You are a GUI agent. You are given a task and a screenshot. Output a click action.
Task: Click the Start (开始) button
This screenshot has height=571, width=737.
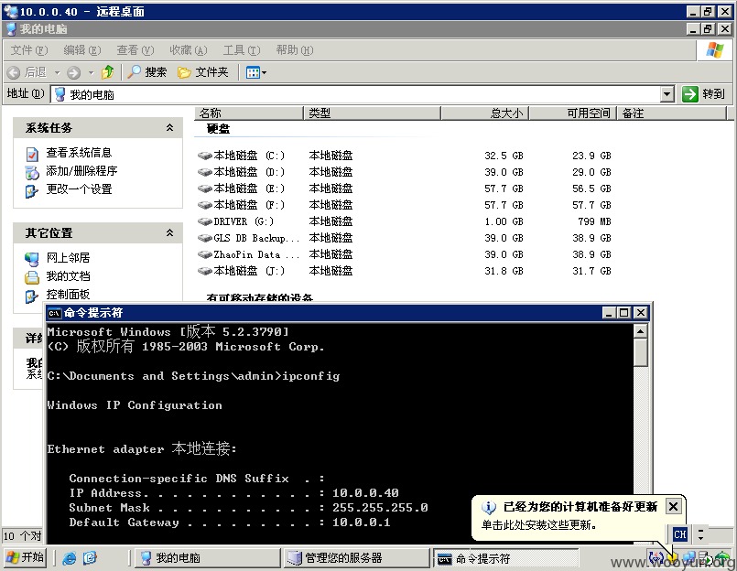[26, 557]
